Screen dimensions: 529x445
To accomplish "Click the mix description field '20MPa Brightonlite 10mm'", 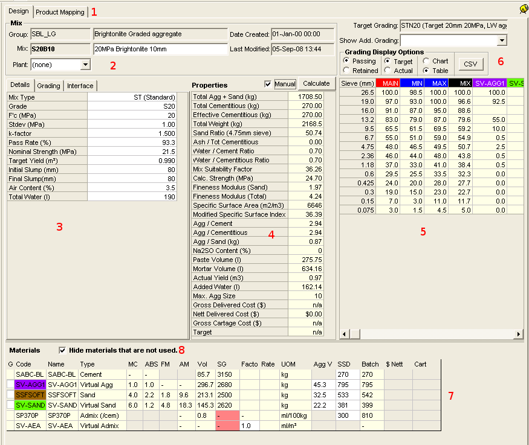I will coord(160,49).
